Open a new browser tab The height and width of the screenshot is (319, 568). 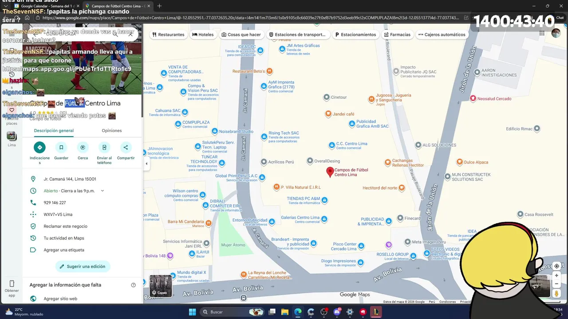click(x=159, y=6)
